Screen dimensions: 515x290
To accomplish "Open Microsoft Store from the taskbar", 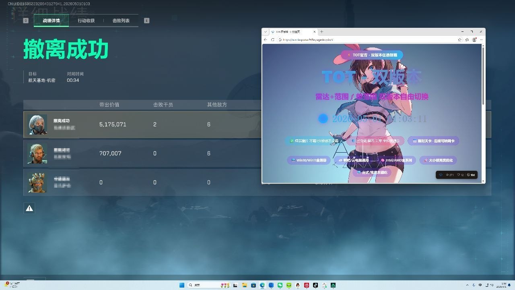I will [x=253, y=285].
